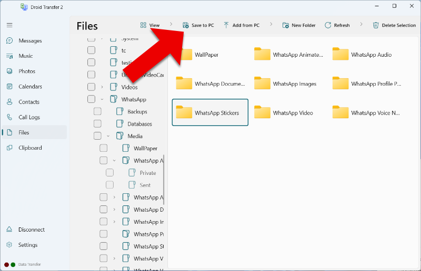421x271 pixels.
Task: Expand the chevron after View
Action: (x=171, y=24)
